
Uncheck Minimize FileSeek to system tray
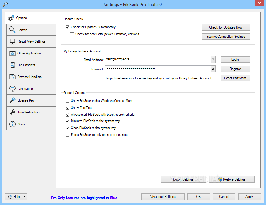68,121
